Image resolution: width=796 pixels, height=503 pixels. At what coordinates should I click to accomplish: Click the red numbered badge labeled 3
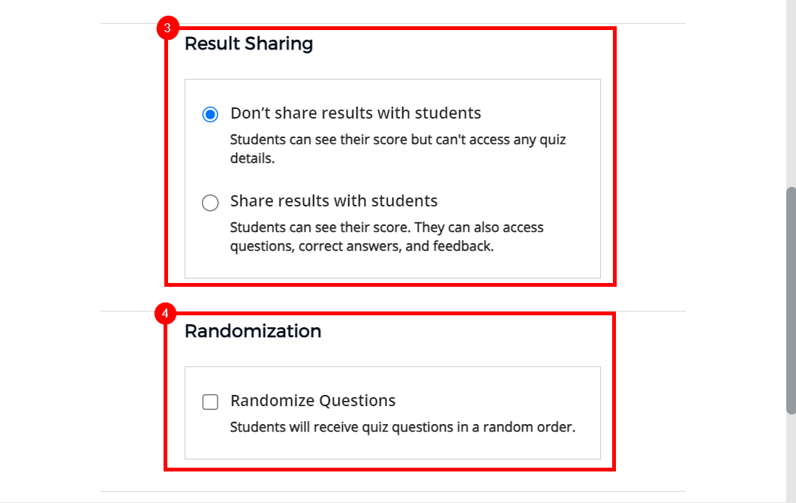[x=167, y=27]
